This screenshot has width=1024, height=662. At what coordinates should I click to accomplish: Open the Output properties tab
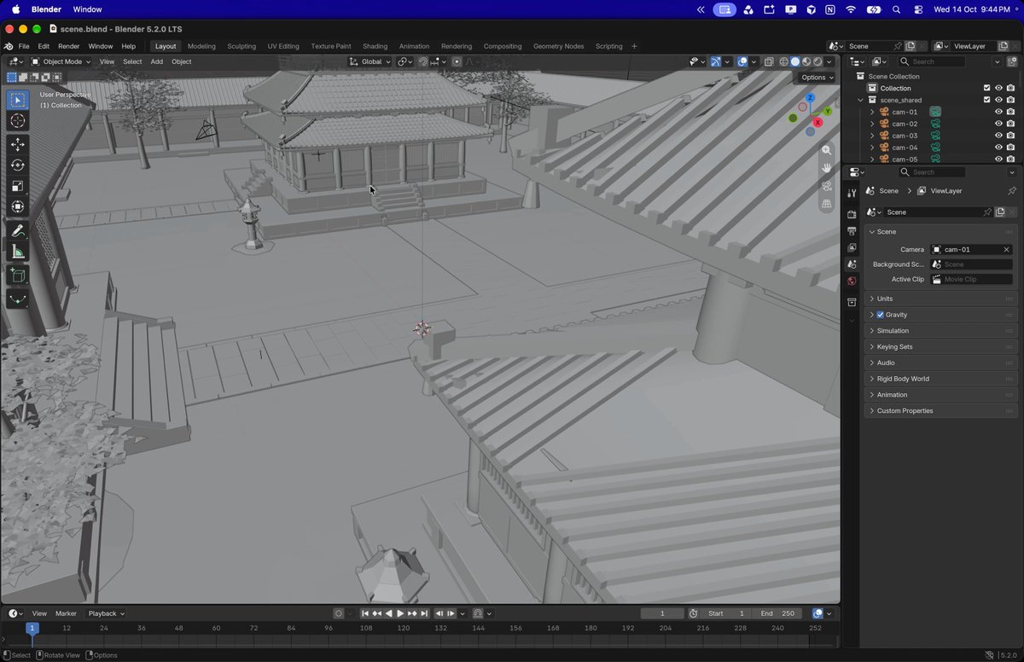click(852, 231)
